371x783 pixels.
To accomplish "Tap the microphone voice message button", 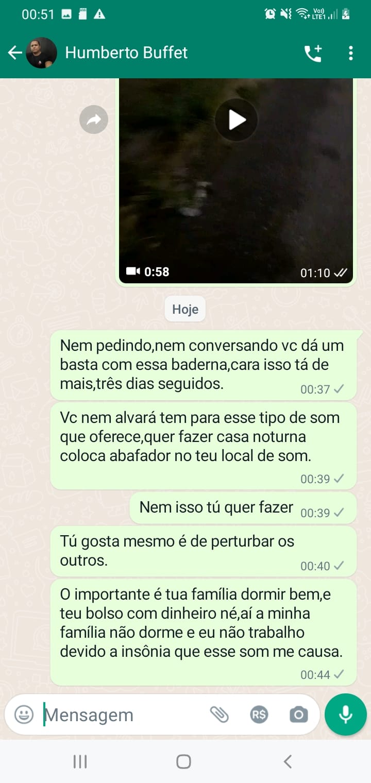I will 346,714.
